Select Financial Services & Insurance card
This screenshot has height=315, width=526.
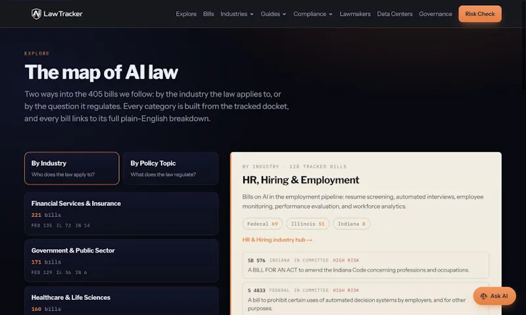122,214
